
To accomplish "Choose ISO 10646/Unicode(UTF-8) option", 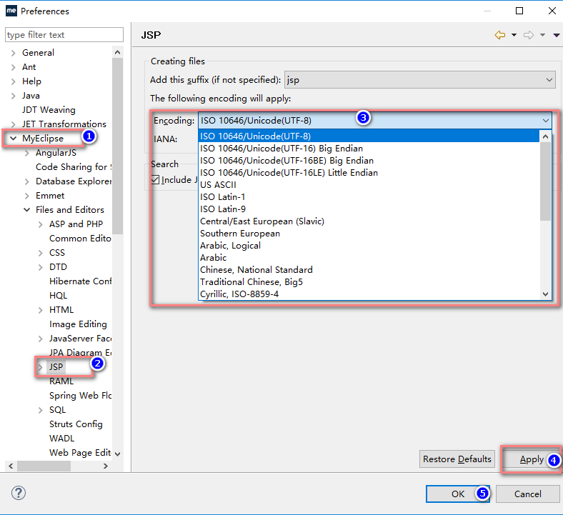I will pos(369,136).
